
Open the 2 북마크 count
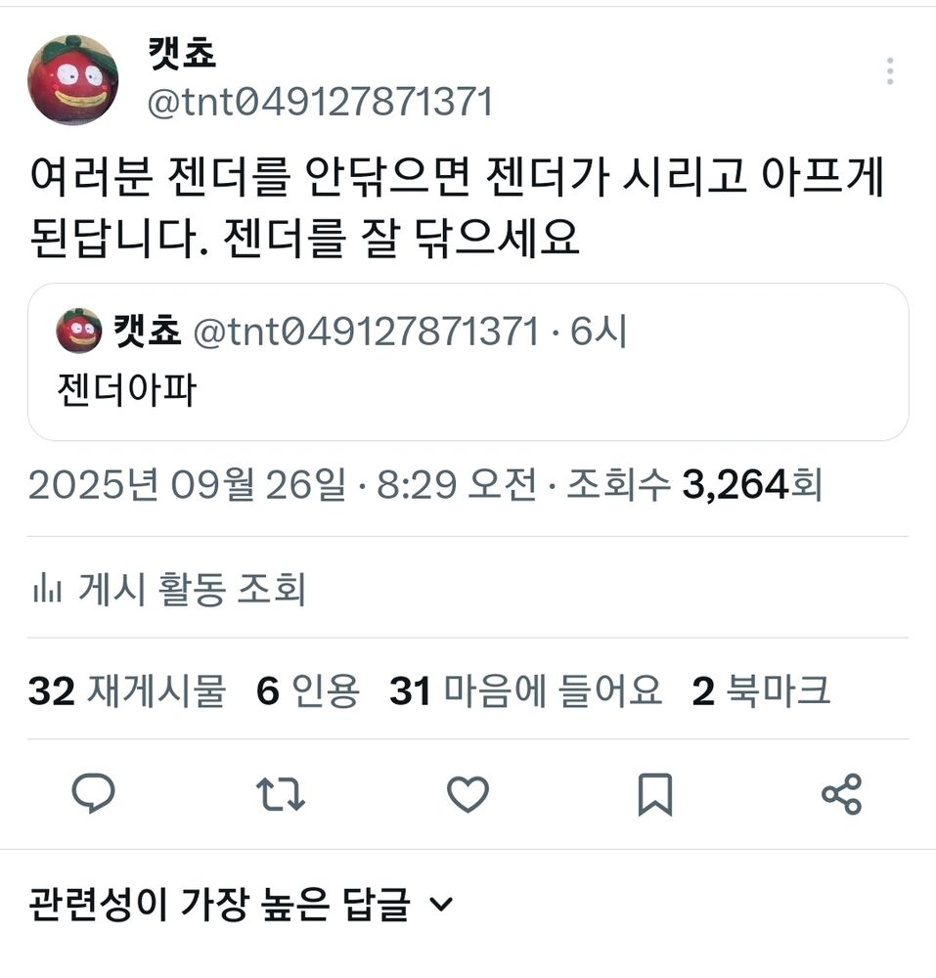761,690
